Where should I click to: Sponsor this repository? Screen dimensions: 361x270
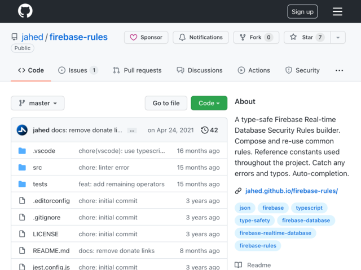[146, 37]
